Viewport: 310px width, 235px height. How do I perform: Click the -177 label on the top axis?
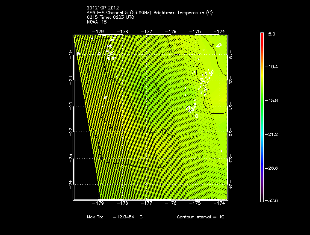[x=148, y=31]
